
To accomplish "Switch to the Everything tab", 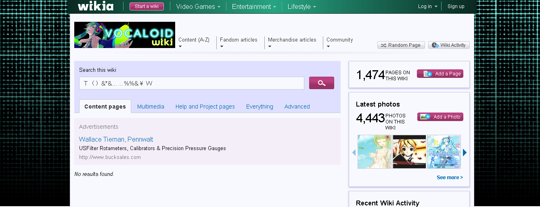I will point(260,107).
